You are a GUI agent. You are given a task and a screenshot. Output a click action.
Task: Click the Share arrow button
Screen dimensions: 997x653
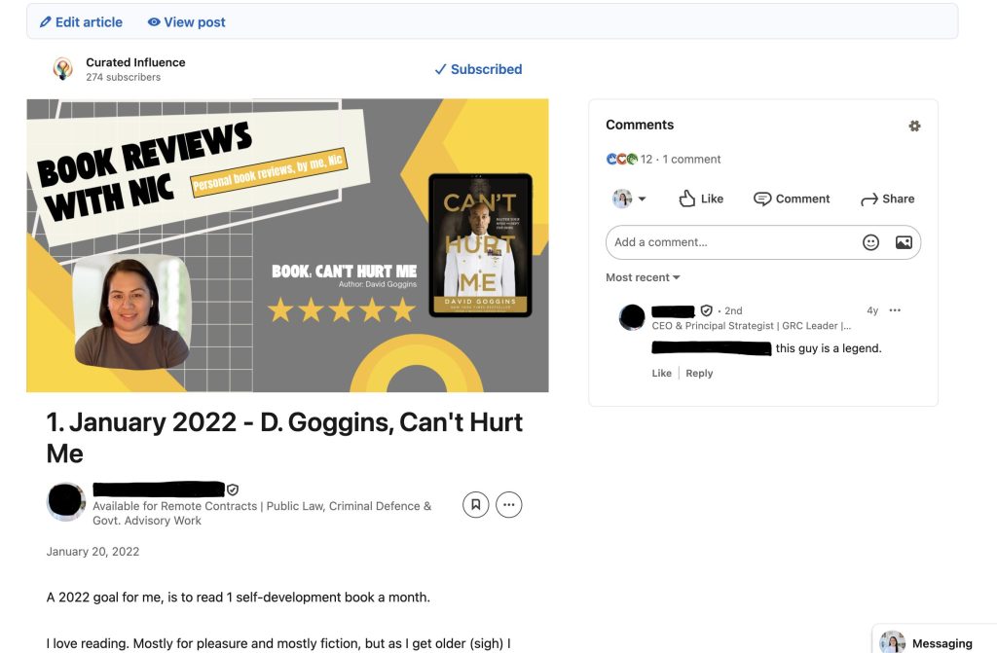(887, 199)
